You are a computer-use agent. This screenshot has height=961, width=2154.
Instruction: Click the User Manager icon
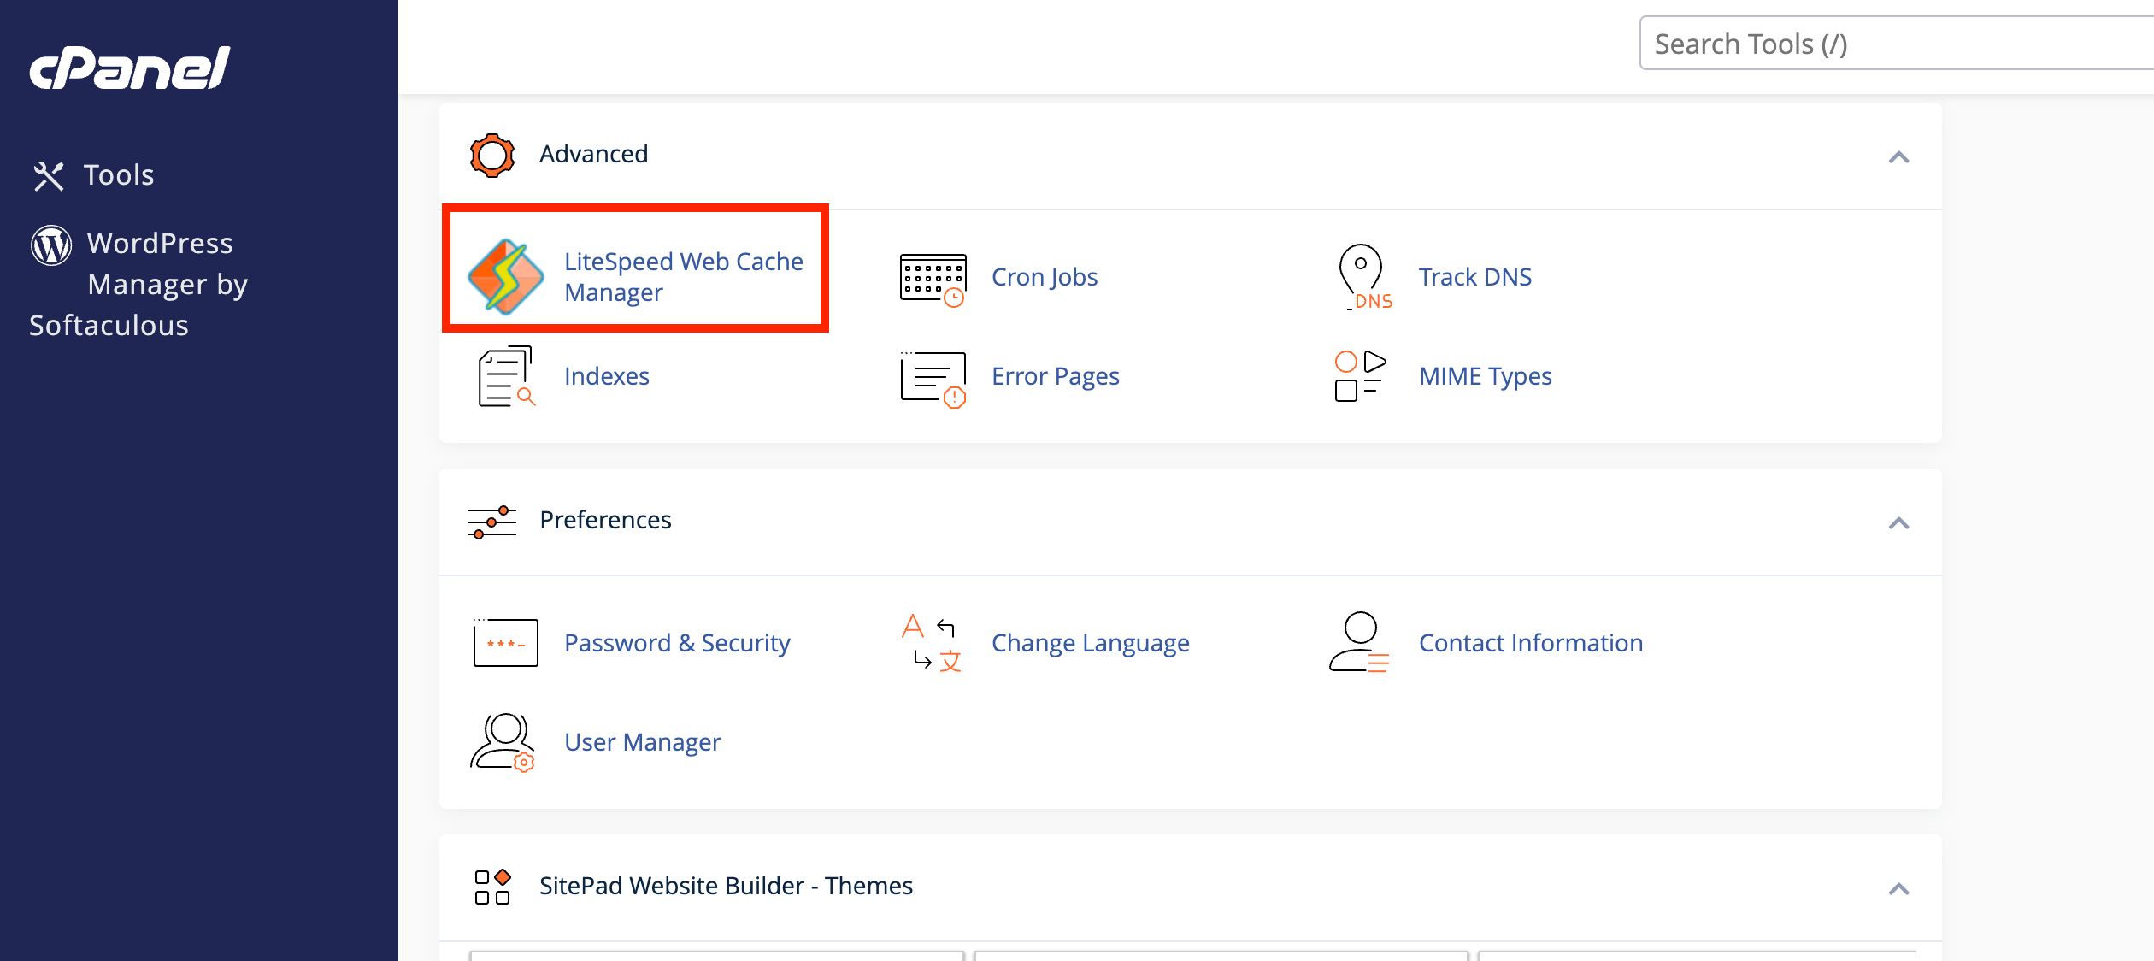[503, 742]
